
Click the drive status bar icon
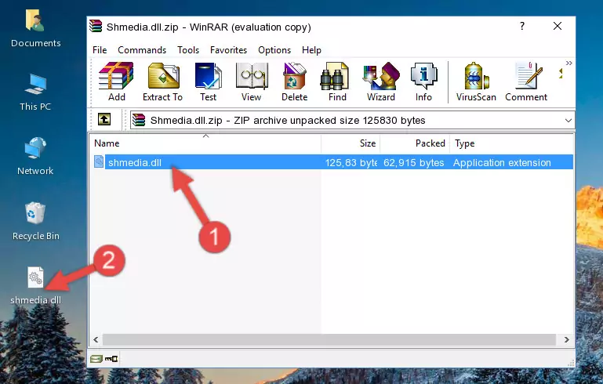click(x=96, y=359)
